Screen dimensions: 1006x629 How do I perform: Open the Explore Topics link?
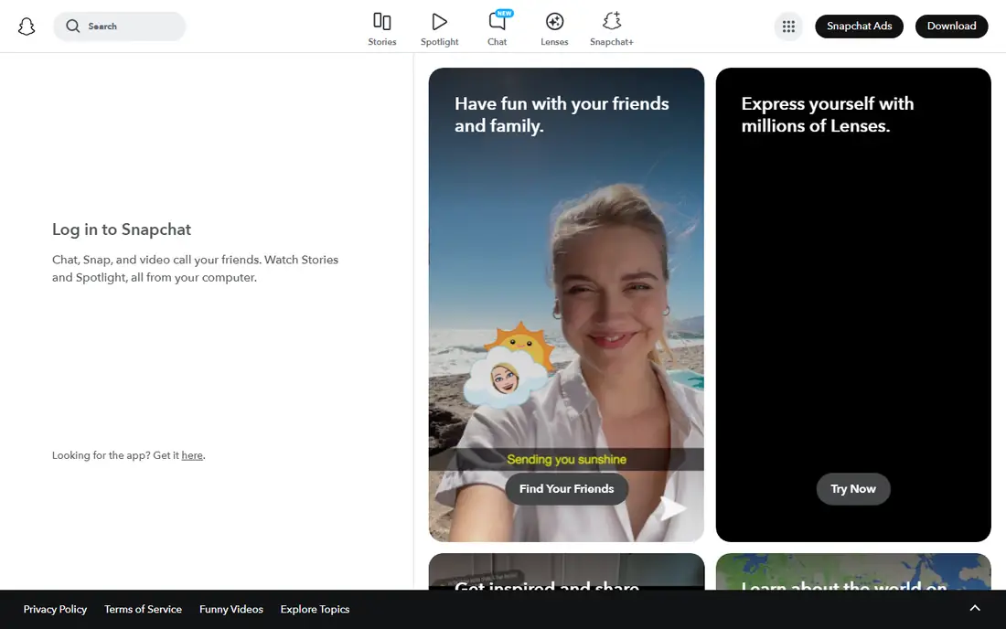click(x=315, y=609)
